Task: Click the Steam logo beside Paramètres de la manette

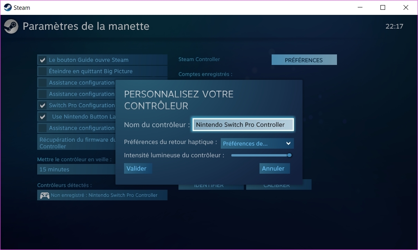Action: (x=11, y=27)
